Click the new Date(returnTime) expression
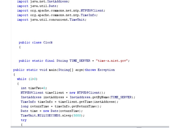The image size is (180, 128). (x=62, y=111)
